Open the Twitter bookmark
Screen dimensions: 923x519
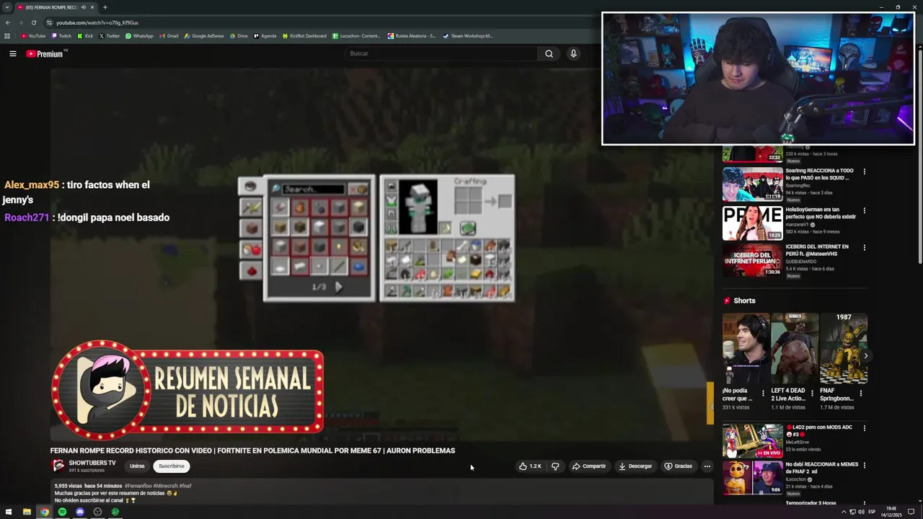[110, 35]
